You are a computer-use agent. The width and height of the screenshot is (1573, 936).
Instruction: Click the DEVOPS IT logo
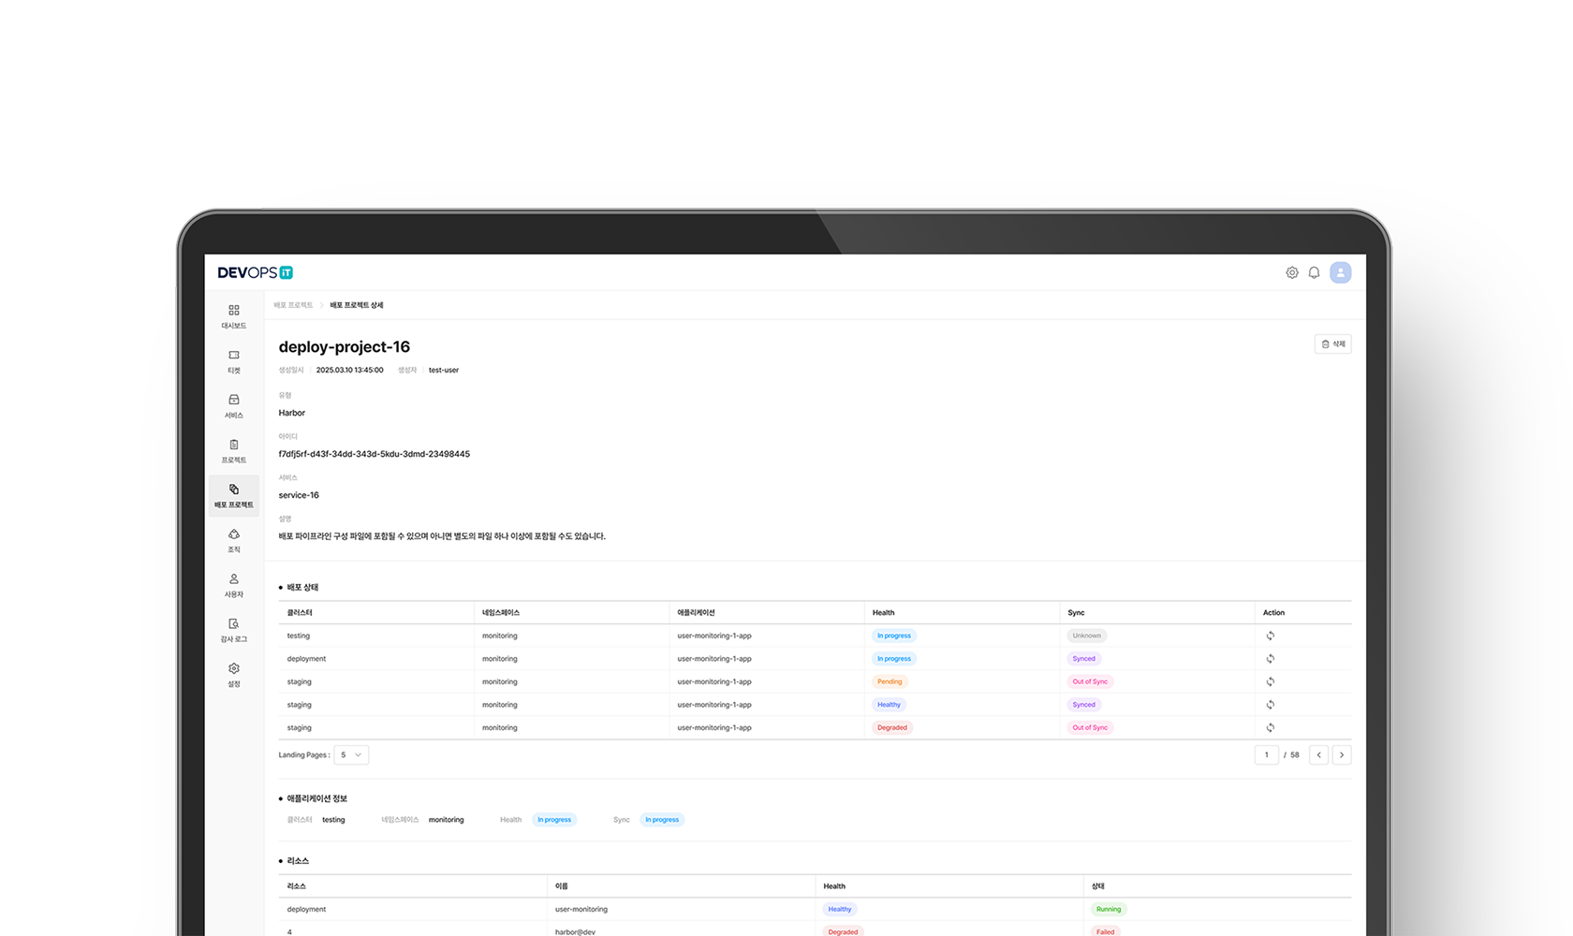(x=256, y=272)
